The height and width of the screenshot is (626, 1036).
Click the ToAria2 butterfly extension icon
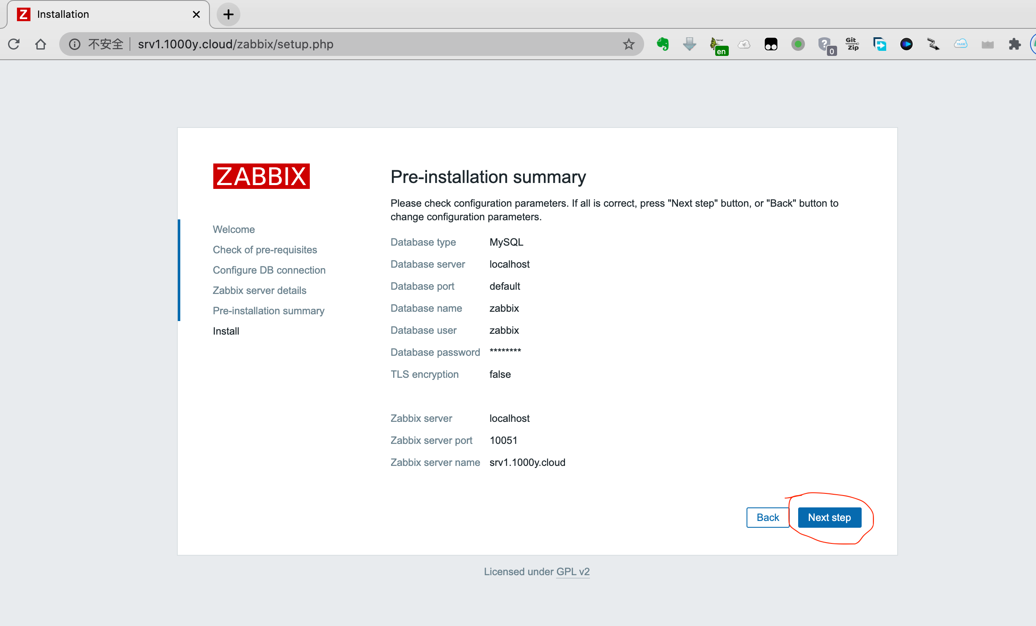719,44
